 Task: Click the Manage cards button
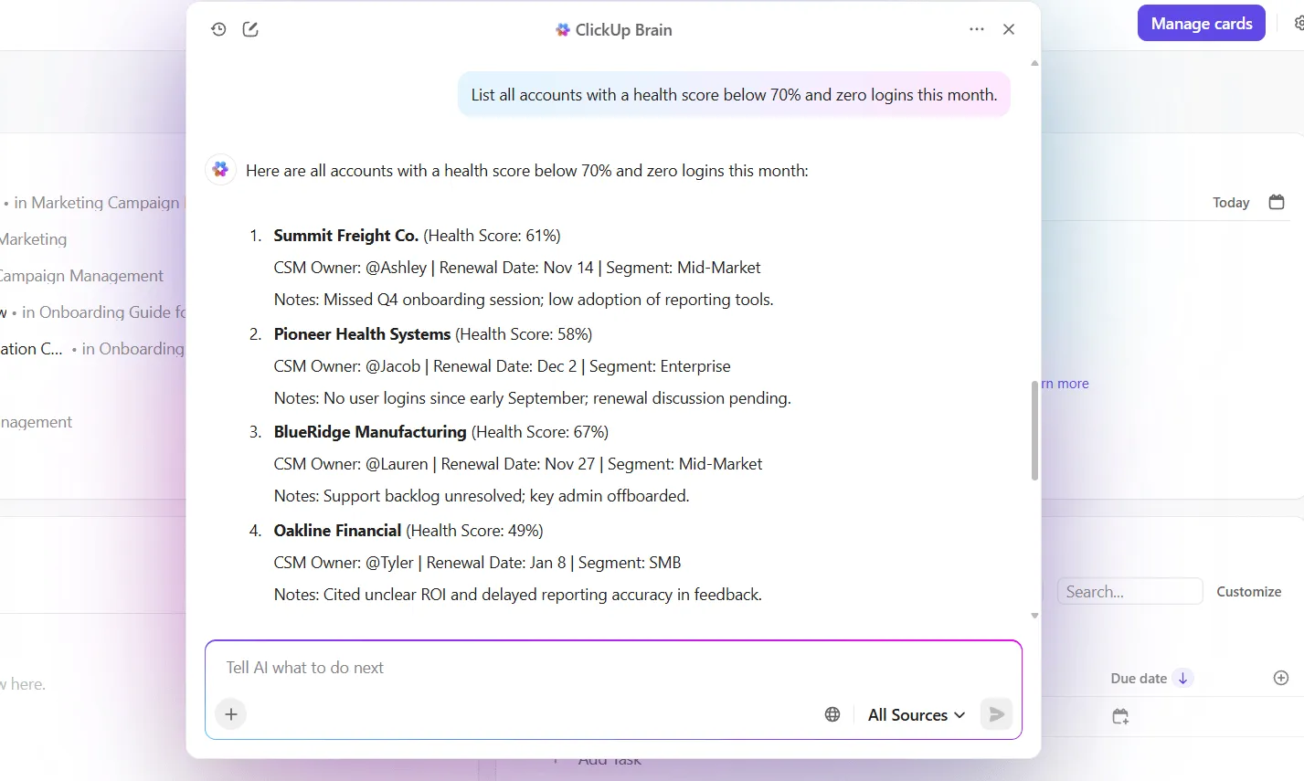click(1202, 24)
